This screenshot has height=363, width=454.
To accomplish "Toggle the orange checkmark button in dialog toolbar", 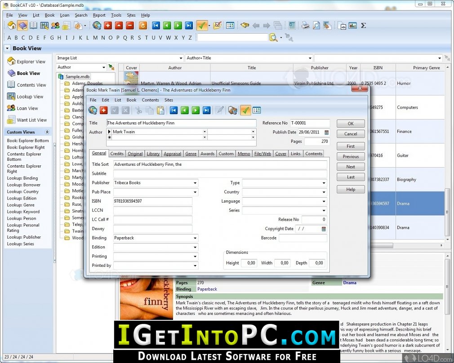I will [245, 110].
